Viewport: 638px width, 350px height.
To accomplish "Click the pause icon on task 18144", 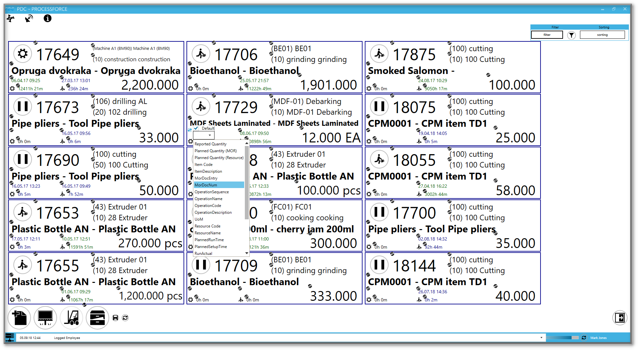I will [x=379, y=265].
